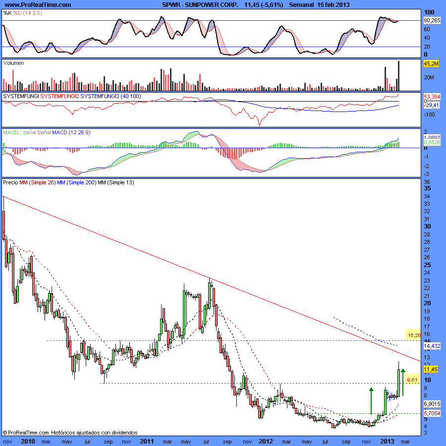Select the 30 price axis label
Viewport: 446px width, 446px height.
[x=427, y=226]
